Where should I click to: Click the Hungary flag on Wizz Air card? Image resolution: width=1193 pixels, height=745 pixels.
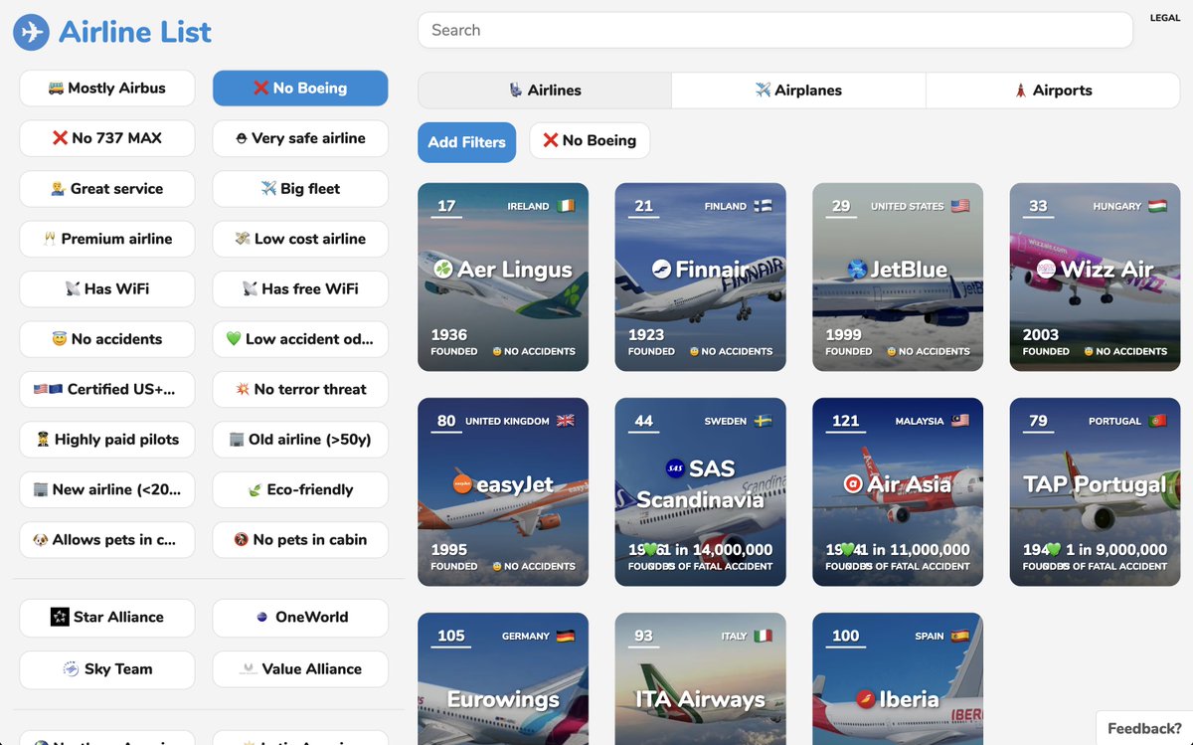(x=1157, y=206)
